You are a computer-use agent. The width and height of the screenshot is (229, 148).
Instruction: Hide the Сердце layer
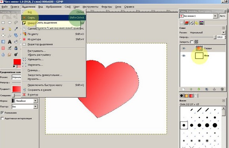click(184, 48)
